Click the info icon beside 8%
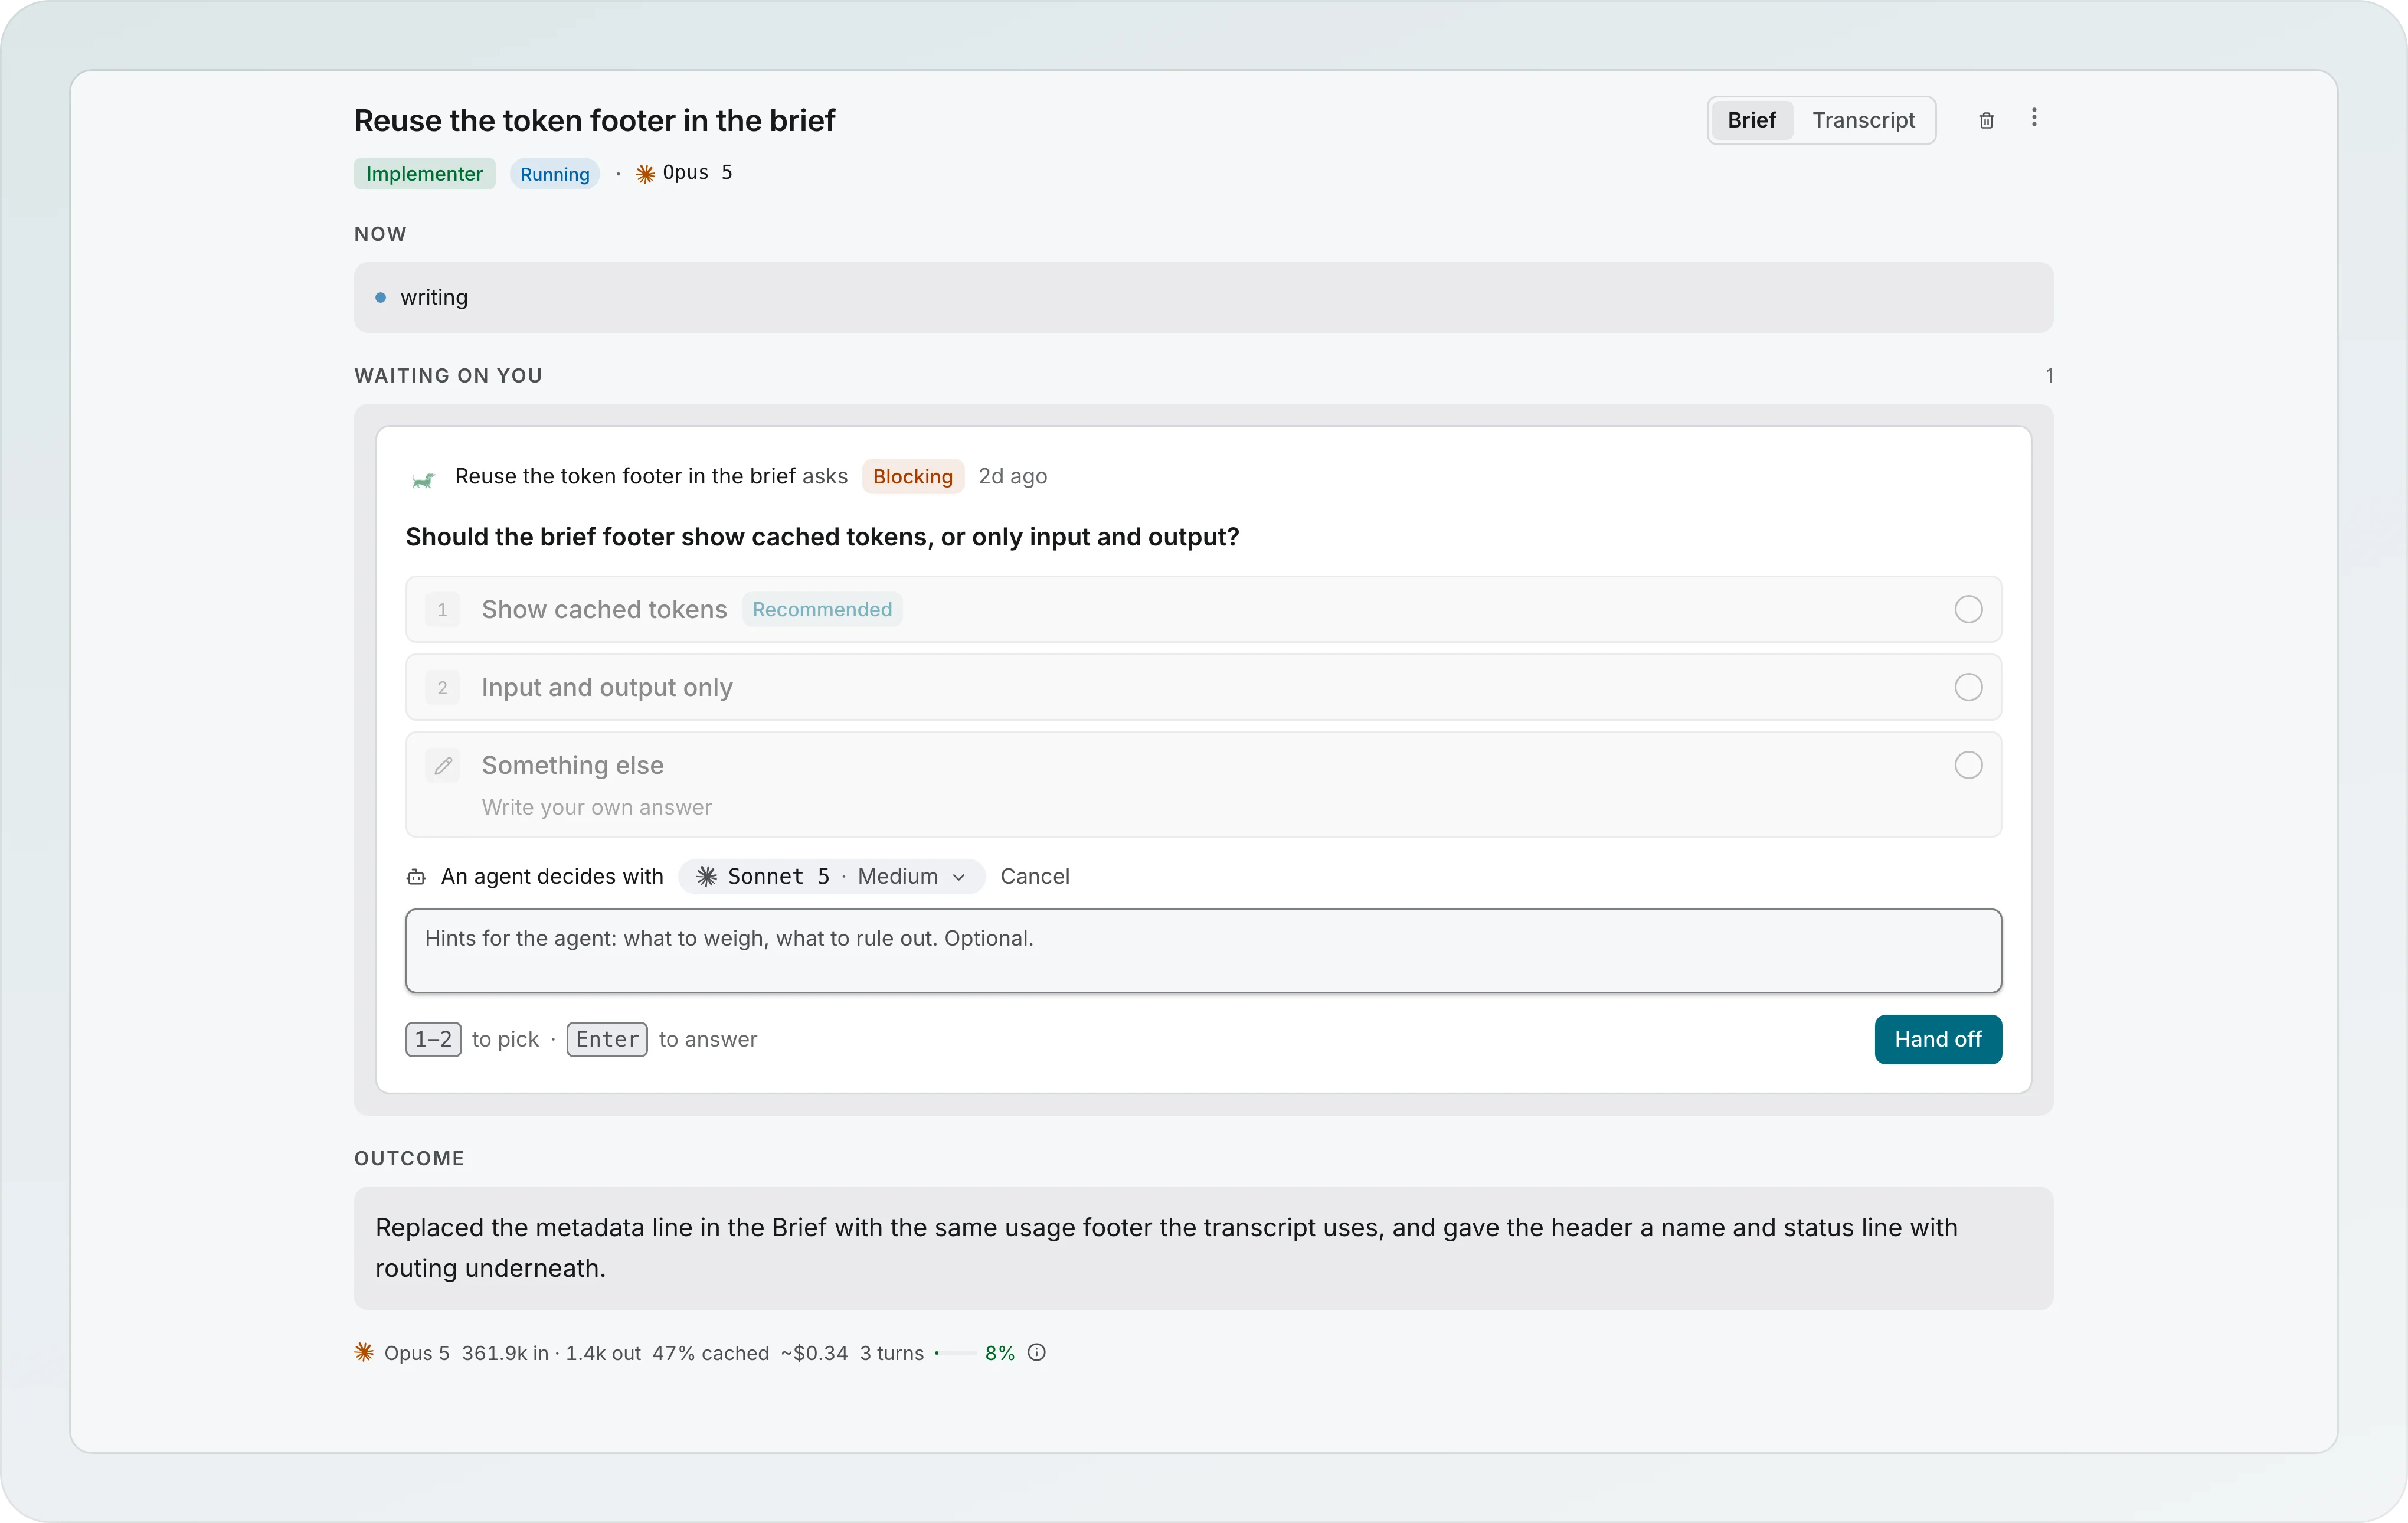This screenshot has width=2408, height=1523. click(x=1037, y=1352)
